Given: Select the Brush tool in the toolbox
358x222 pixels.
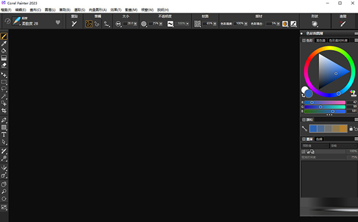Looking at the screenshot, I should click(x=4, y=36).
